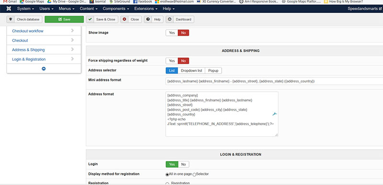Open the XE Currency Converter bookmark

[216, 1]
